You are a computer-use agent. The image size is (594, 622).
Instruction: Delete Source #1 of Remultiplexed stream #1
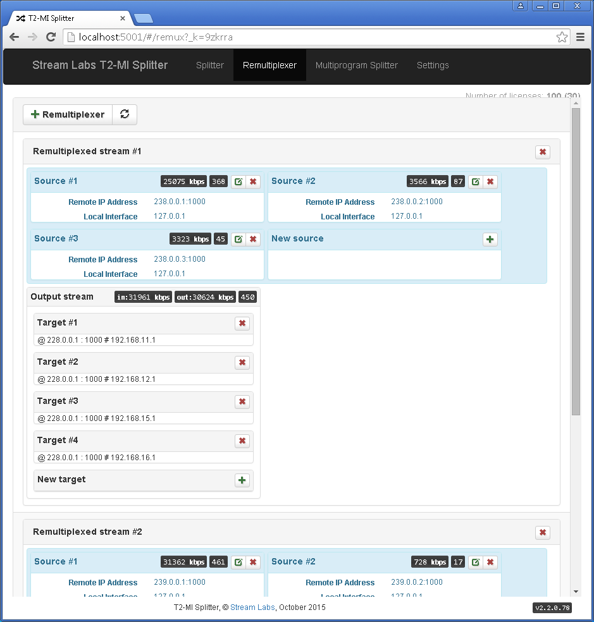[x=253, y=181]
